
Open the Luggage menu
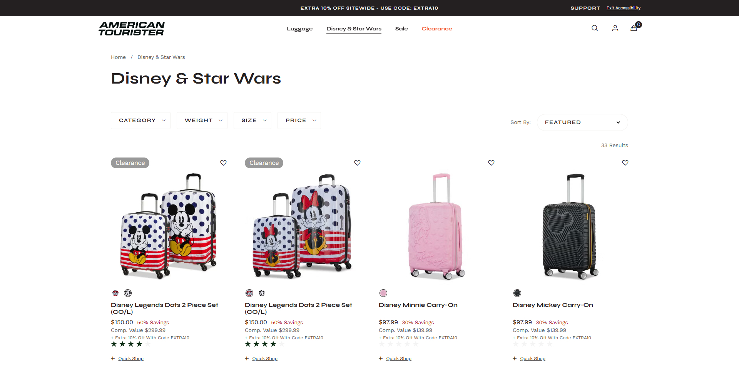tap(299, 28)
